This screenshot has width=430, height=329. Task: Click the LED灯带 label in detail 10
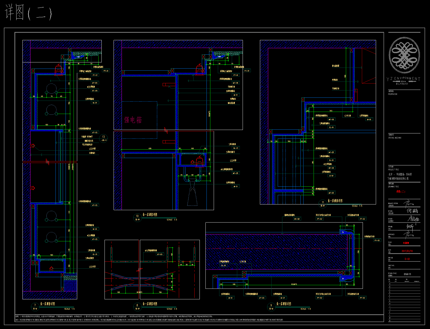[233, 161]
